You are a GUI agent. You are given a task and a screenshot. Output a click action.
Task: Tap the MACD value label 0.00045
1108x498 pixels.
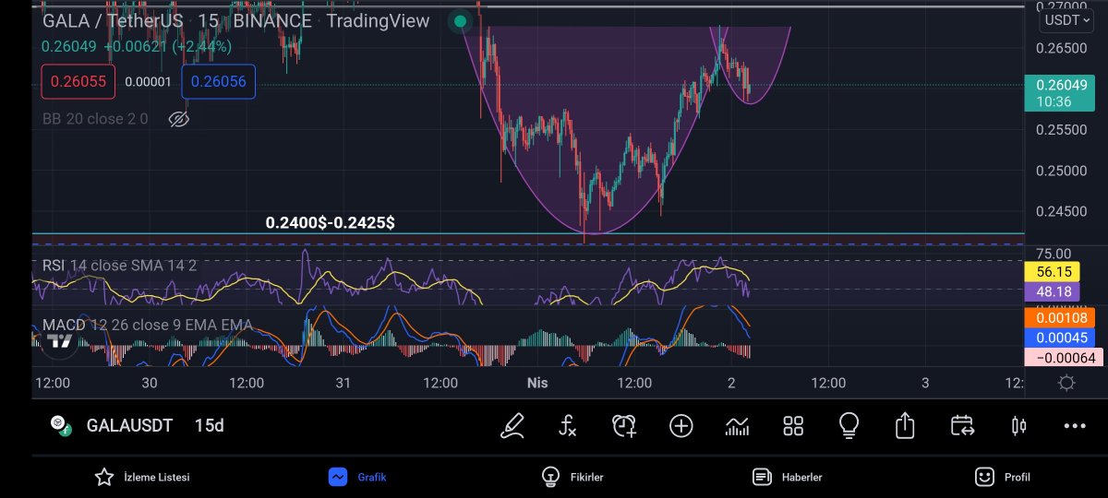[x=1059, y=338]
